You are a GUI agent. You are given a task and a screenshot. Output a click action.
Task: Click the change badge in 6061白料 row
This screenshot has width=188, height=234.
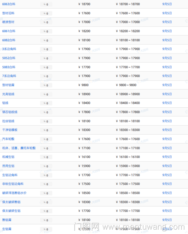46,31
